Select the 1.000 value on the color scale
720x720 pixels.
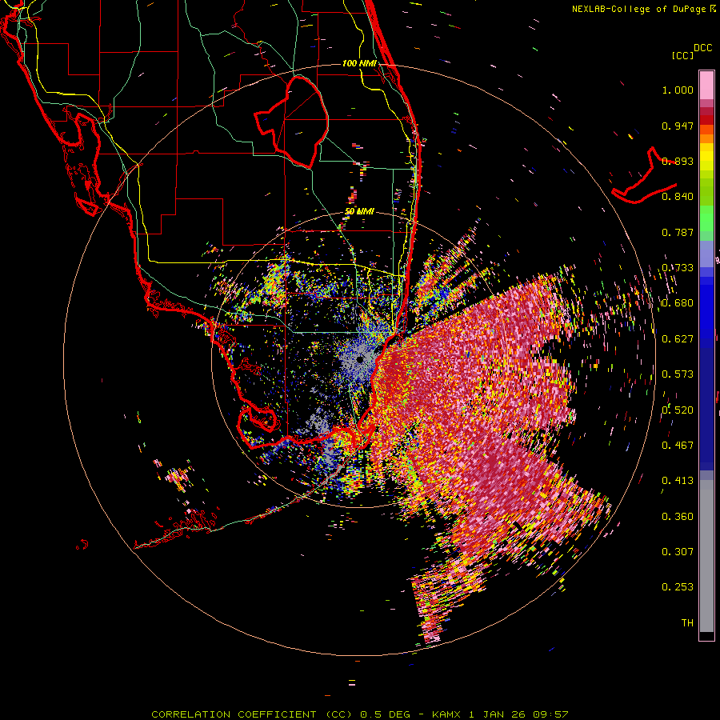click(678, 90)
